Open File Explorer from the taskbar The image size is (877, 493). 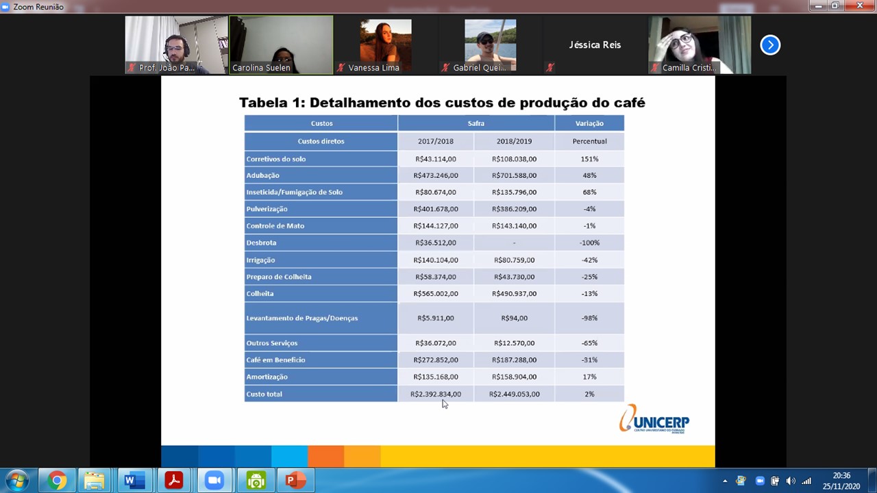[95, 481]
